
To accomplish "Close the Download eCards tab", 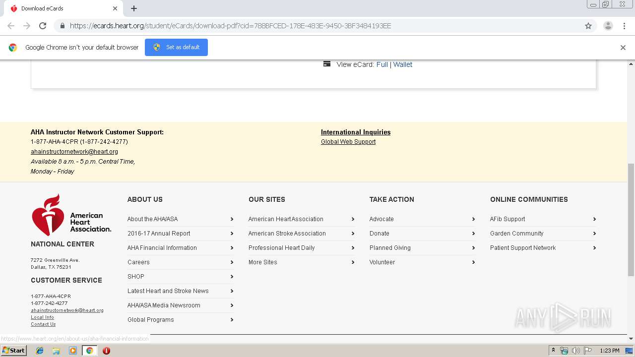I will pyautogui.click(x=115, y=8).
